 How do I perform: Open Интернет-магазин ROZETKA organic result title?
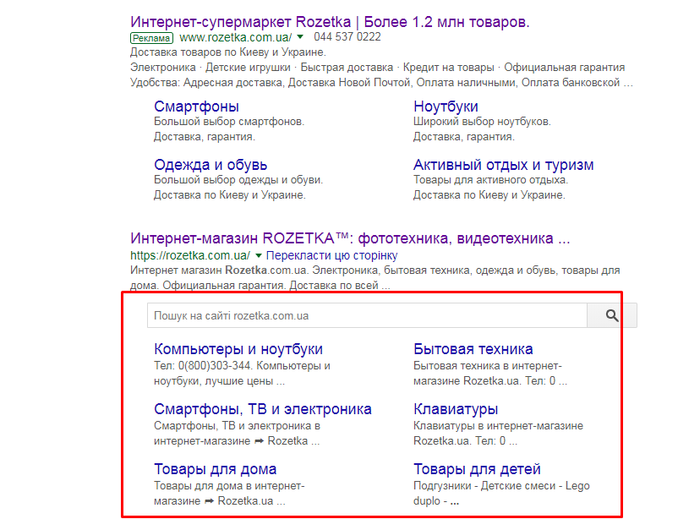tap(350, 238)
